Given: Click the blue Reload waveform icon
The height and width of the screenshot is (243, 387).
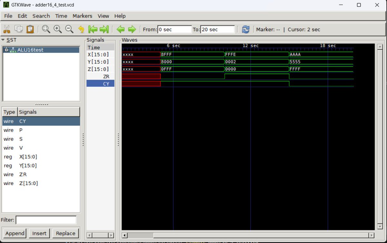Looking at the screenshot, I should 246,29.
